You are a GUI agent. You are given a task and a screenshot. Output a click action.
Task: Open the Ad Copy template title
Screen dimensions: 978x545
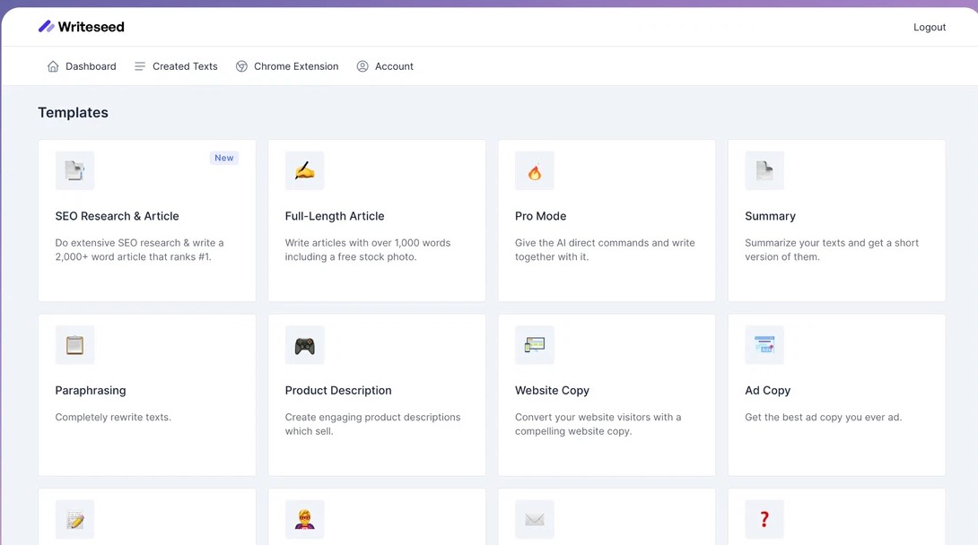pos(767,390)
